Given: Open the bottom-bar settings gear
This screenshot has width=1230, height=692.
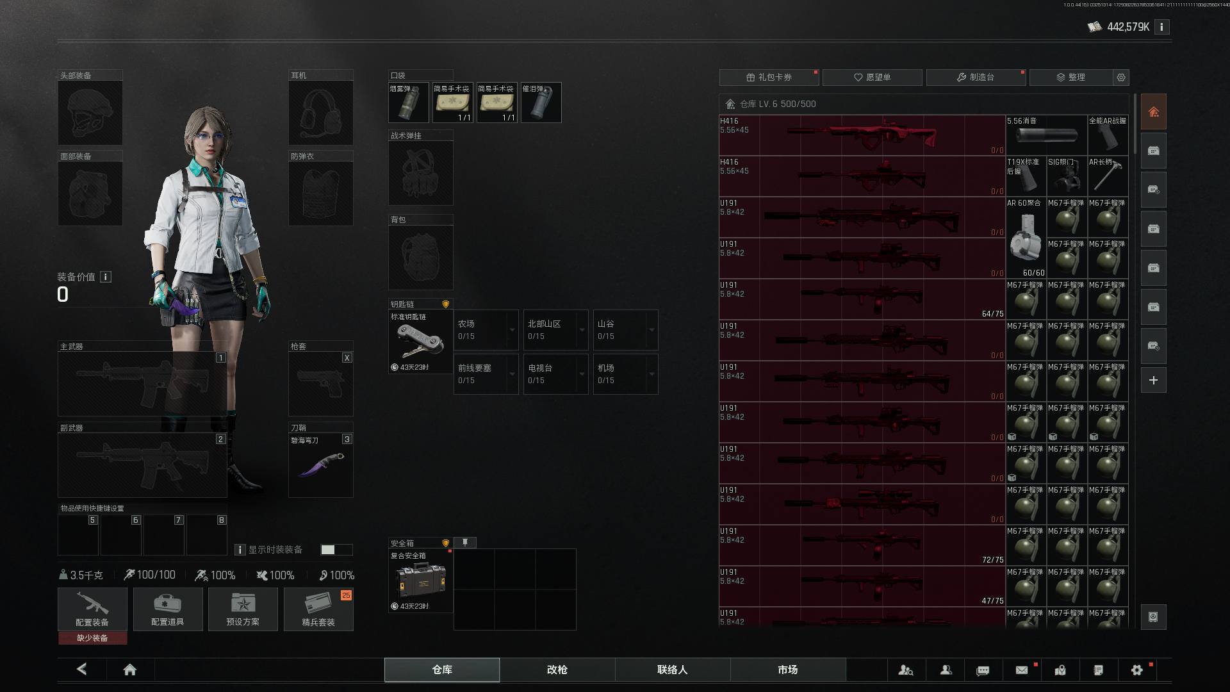Looking at the screenshot, I should pos(1136,670).
